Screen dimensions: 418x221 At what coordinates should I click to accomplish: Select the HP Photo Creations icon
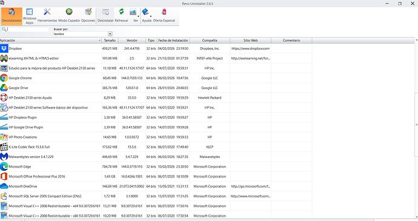(4, 137)
